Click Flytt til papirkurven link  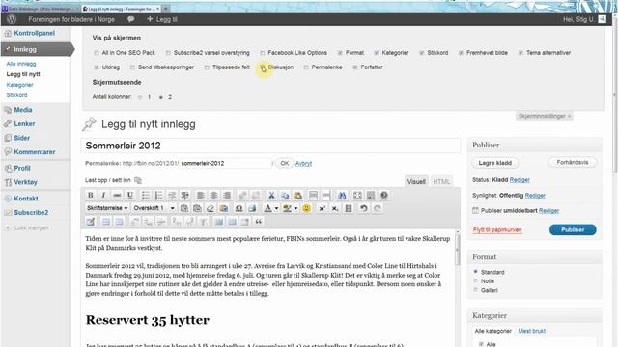497,229
